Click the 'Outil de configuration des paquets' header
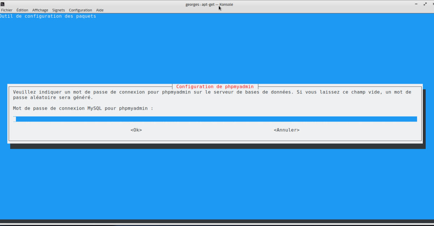This screenshot has width=434, height=226. pos(48,16)
